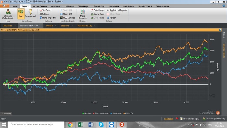Select Cash game mode
The width and height of the screenshot is (227, 128).
21,14
